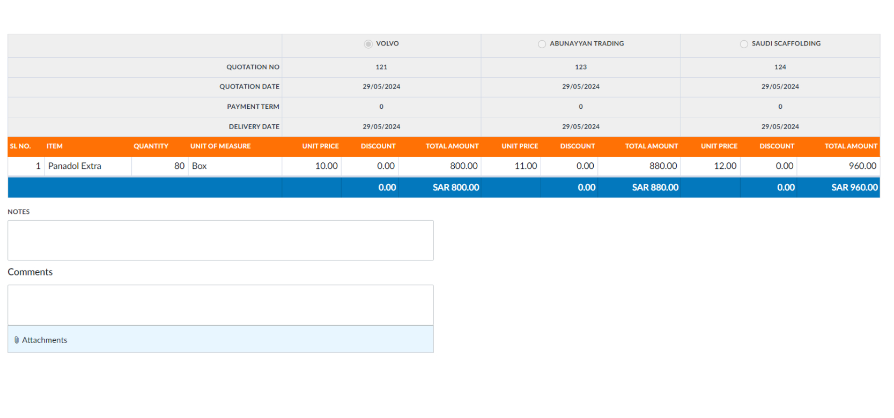Click the total amount 800.00 cell
The image size is (894, 418).
click(x=440, y=166)
